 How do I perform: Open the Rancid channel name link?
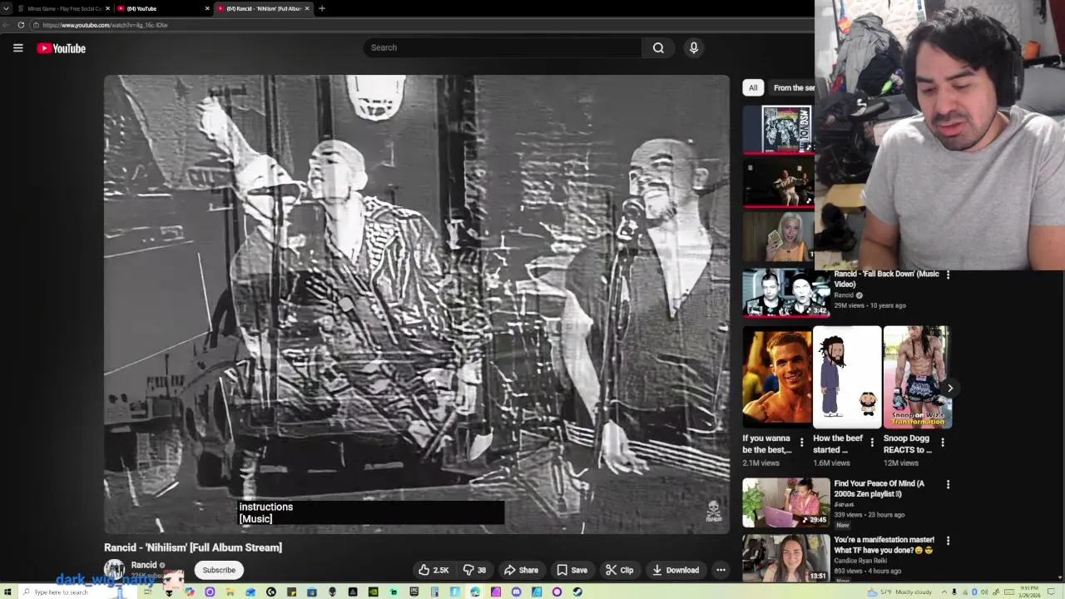click(x=144, y=565)
